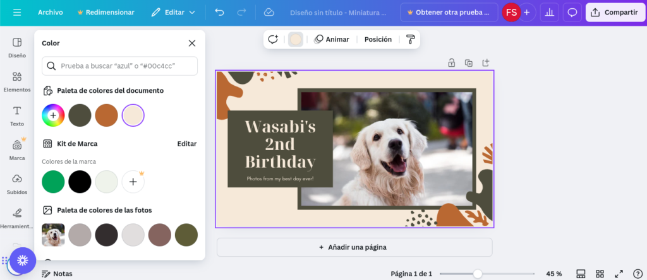The image size is (647, 280).
Task: Add a new color with rainbow swatch
Action: point(53,115)
